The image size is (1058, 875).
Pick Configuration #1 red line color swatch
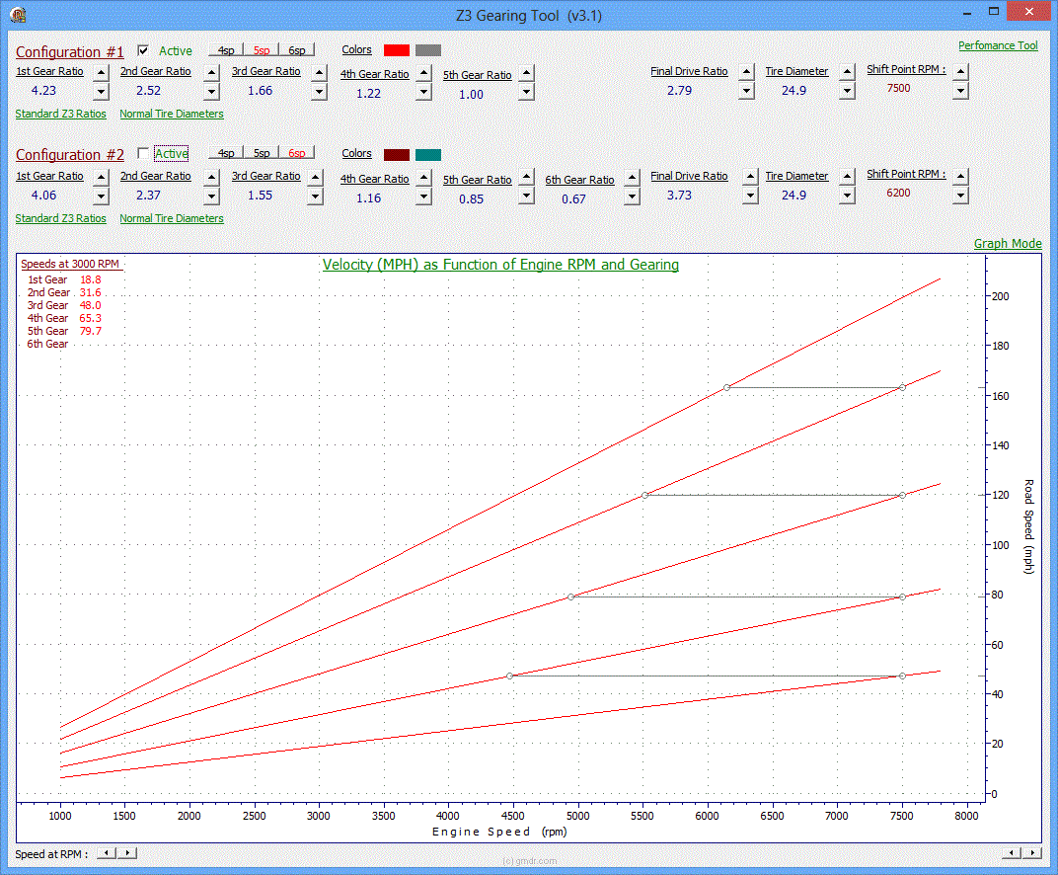pos(396,50)
